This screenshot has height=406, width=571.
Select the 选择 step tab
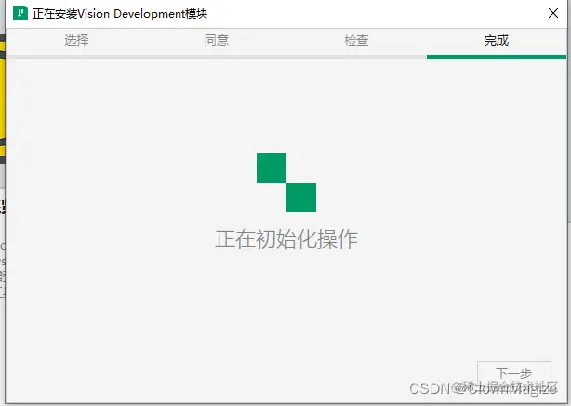point(76,40)
